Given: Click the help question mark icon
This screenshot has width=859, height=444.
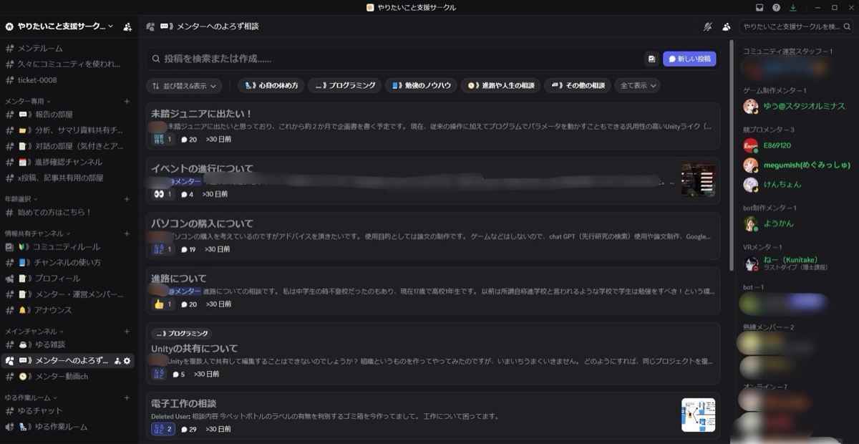Looking at the screenshot, I should (x=777, y=7).
